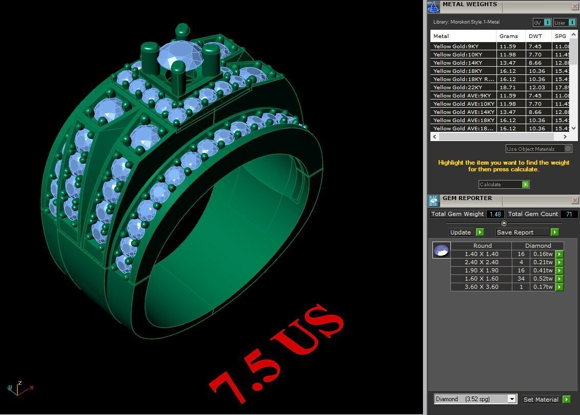Select the 1.60 X 1.60 gem size cell
Image resolution: width=580 pixels, height=415 pixels.
[481, 279]
